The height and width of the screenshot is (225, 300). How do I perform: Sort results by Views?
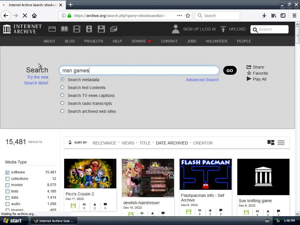[x=128, y=143]
